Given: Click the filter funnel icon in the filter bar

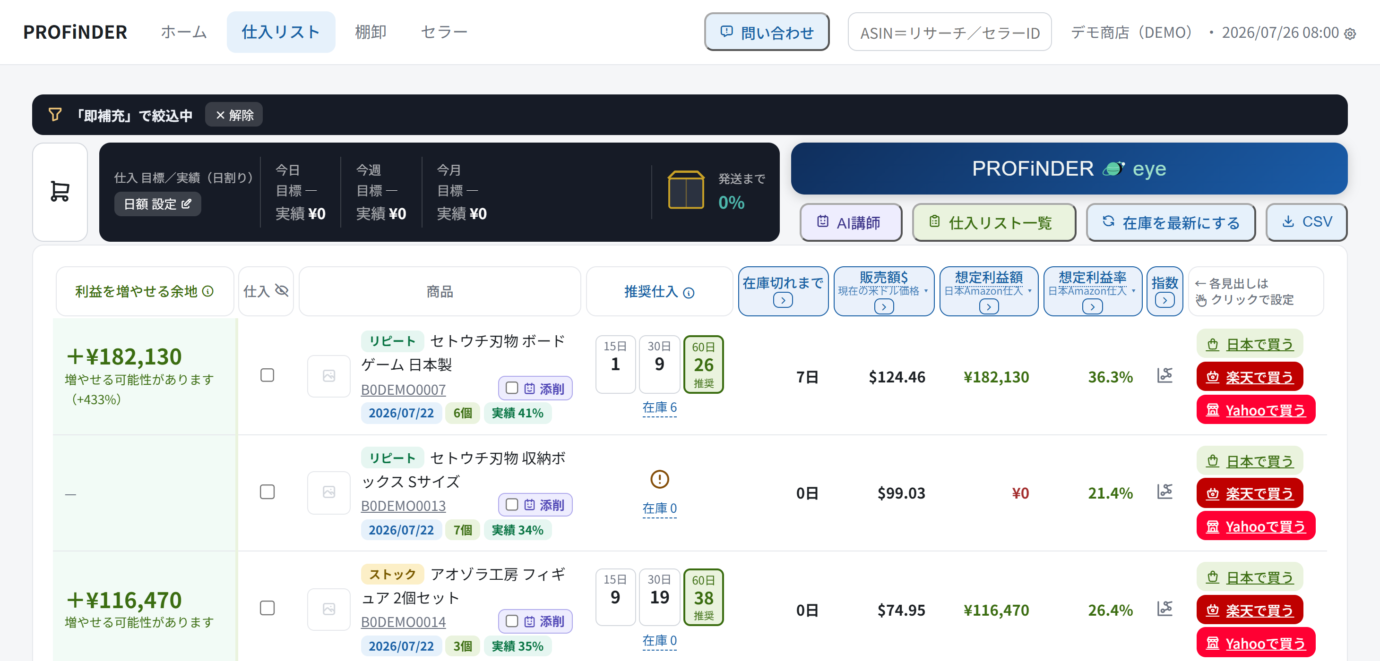Looking at the screenshot, I should pos(55,115).
